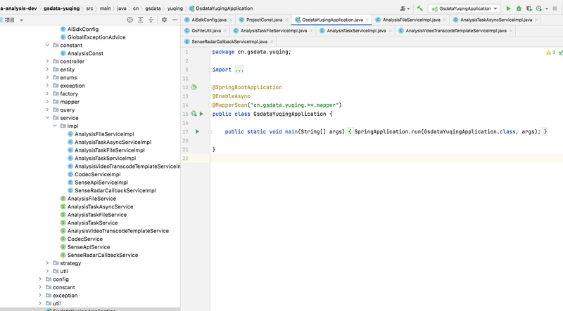Switch to AnalysisTaskFileServiceImpl.java tab
Image resolution: width=563 pixels, height=311 pixels.
[x=274, y=31]
